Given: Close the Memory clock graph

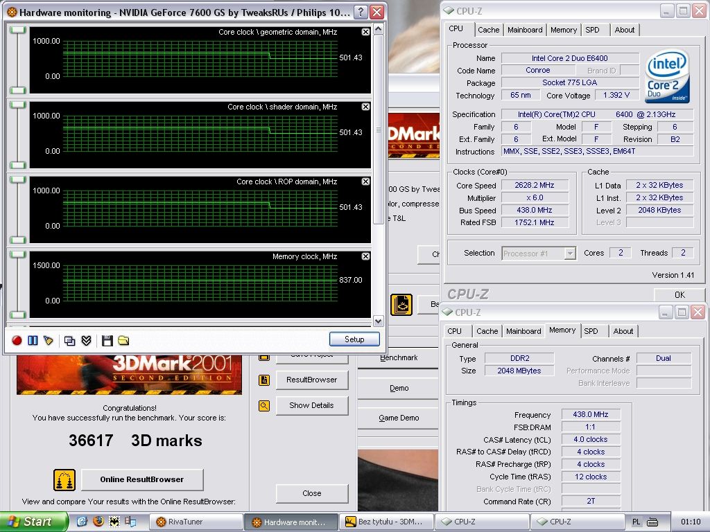Looking at the screenshot, I should (365, 256).
